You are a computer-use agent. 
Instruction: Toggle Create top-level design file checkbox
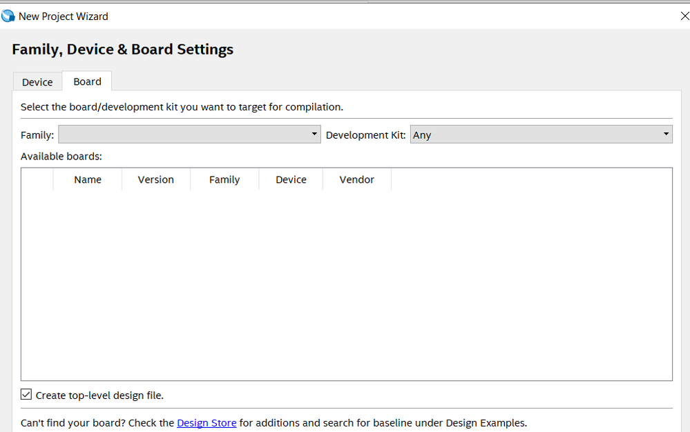tap(26, 395)
